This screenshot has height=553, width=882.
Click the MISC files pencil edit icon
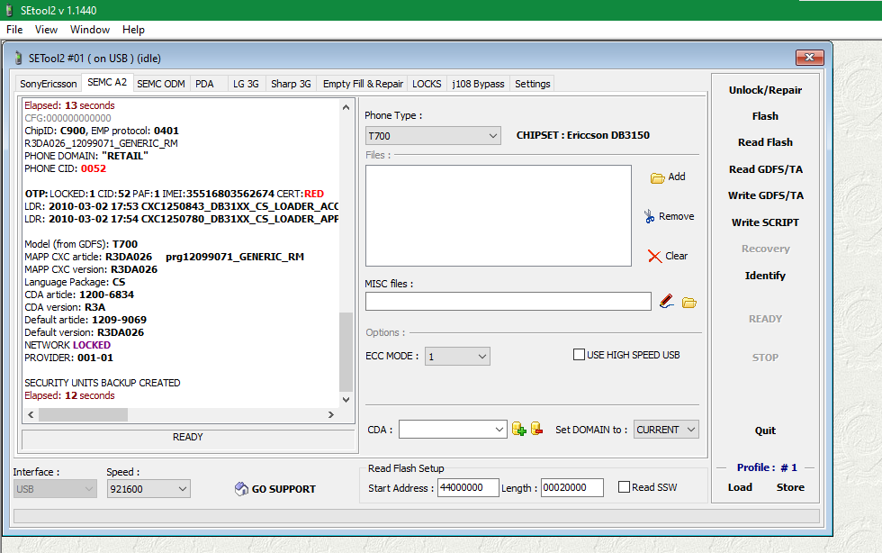click(667, 302)
